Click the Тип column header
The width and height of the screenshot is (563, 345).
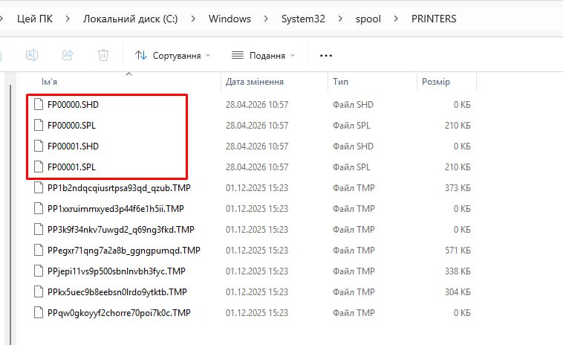341,82
